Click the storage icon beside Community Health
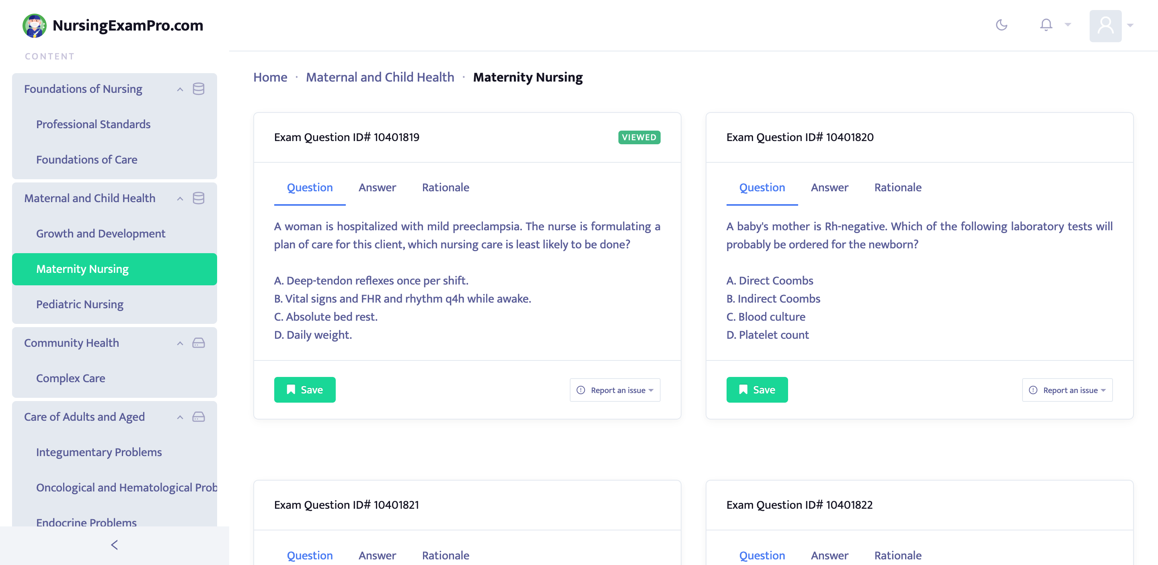This screenshot has width=1158, height=565. click(198, 343)
